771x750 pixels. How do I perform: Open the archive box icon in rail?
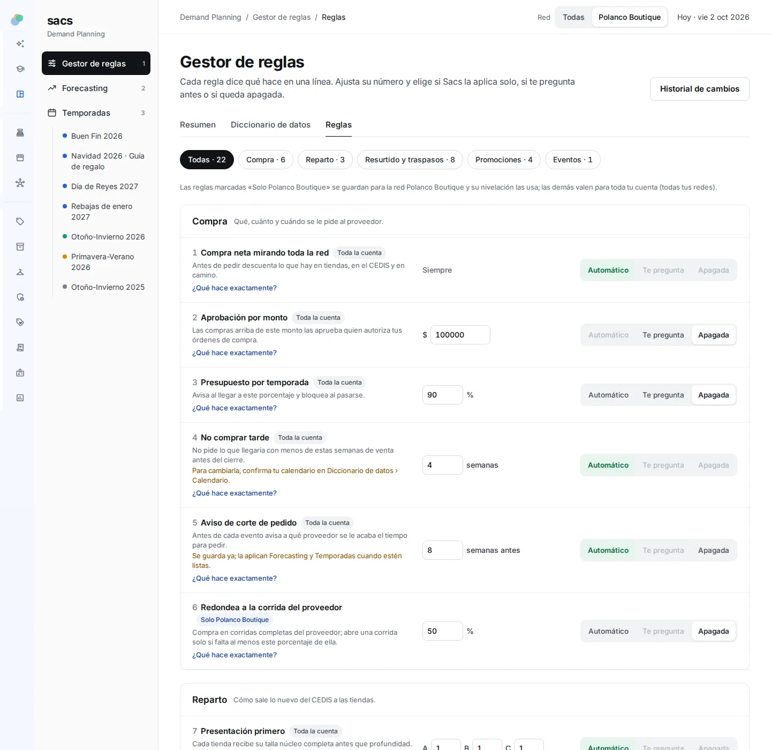click(x=20, y=247)
